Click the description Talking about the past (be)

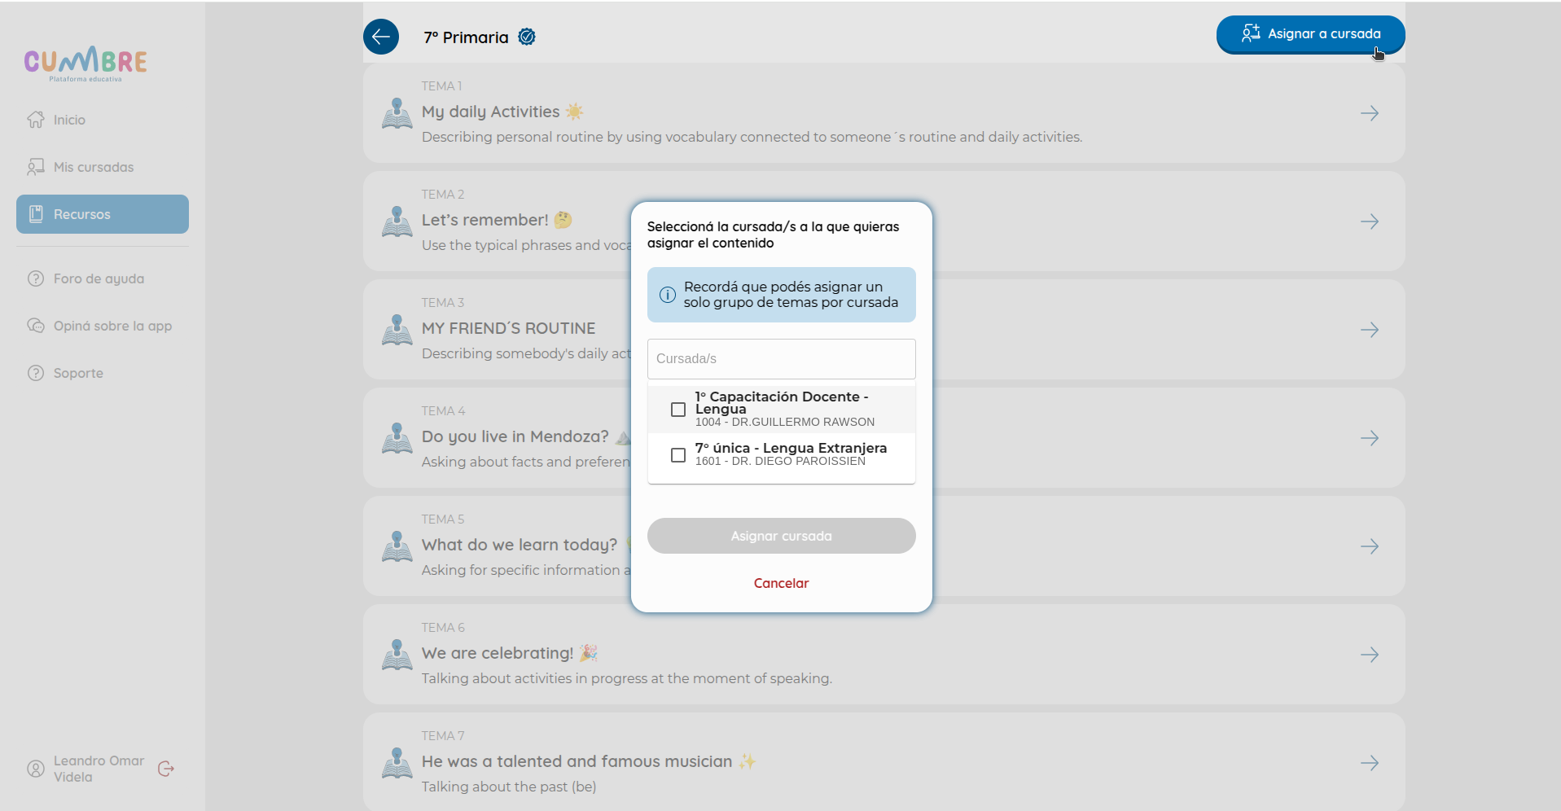pos(509,787)
